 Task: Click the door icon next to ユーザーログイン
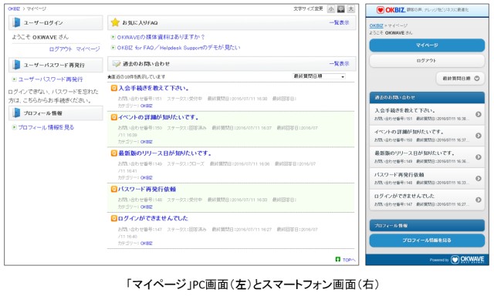click(16, 22)
